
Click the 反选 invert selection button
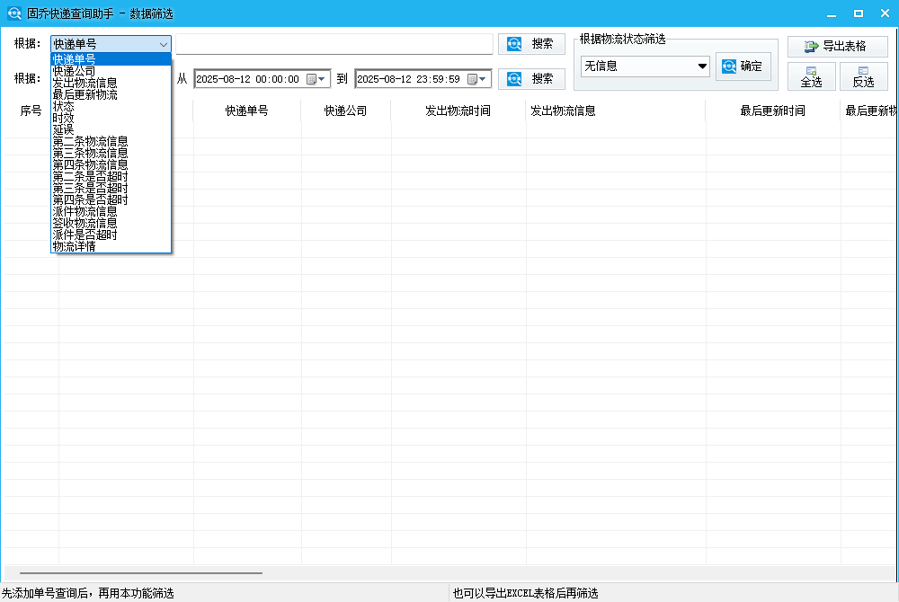[x=863, y=76]
